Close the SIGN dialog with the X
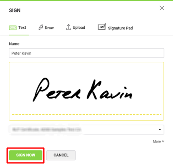 tap(162, 8)
